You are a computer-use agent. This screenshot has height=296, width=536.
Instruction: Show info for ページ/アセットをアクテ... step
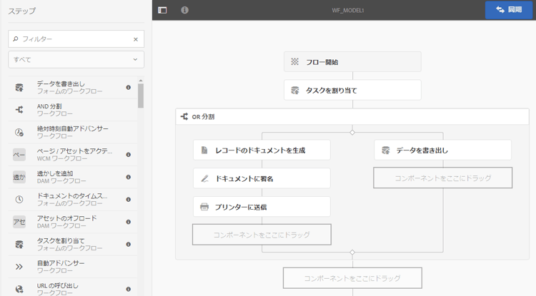128,155
